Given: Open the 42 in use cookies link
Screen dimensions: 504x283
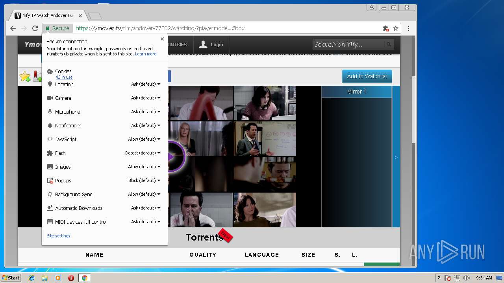Looking at the screenshot, I should 64,77.
